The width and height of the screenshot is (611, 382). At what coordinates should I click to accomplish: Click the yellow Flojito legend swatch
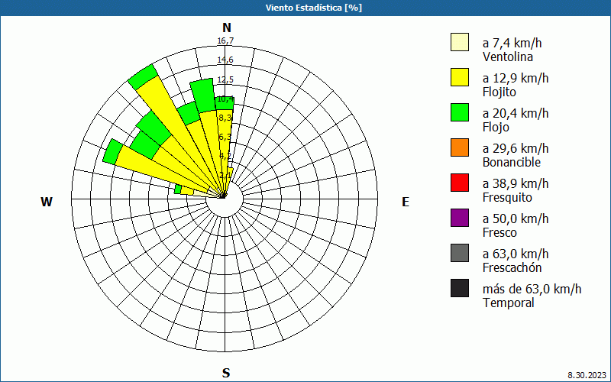pos(460,77)
